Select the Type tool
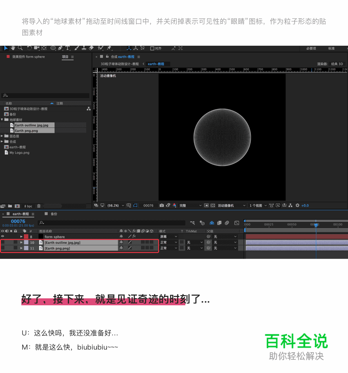The width and height of the screenshot is (348, 373). point(67,48)
